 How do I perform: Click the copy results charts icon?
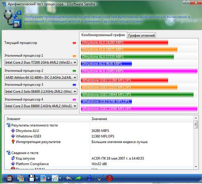[20, 179]
